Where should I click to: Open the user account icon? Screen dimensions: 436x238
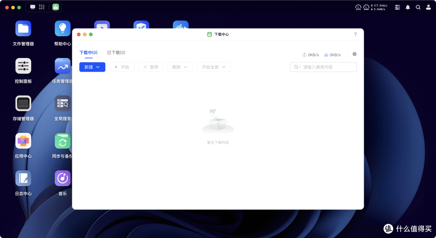tap(428, 8)
